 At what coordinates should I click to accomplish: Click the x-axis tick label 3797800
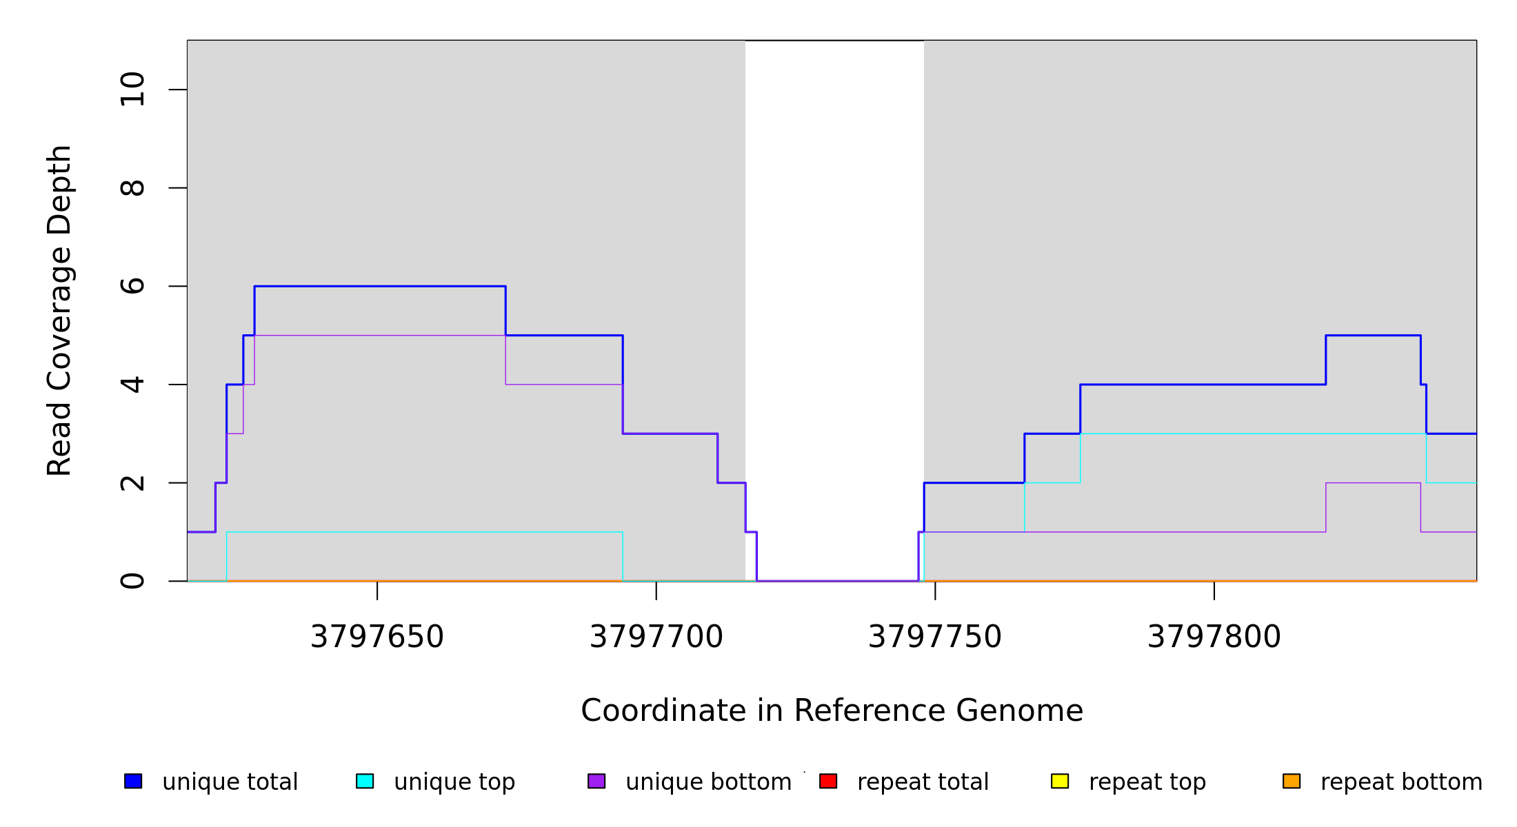click(x=1214, y=637)
